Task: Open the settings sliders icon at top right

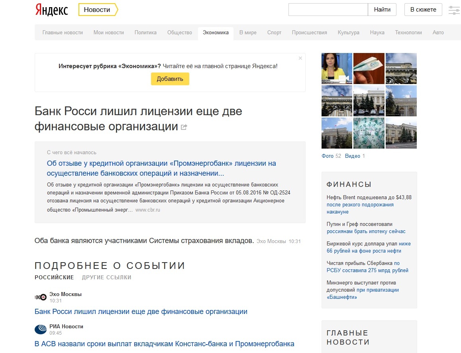Action: pyautogui.click(x=454, y=10)
